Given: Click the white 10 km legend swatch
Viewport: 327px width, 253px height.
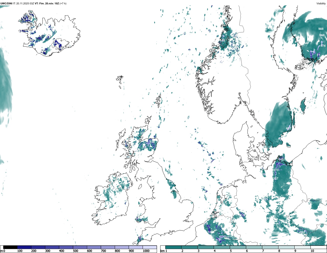Looking at the screenshot, I should (318, 247).
